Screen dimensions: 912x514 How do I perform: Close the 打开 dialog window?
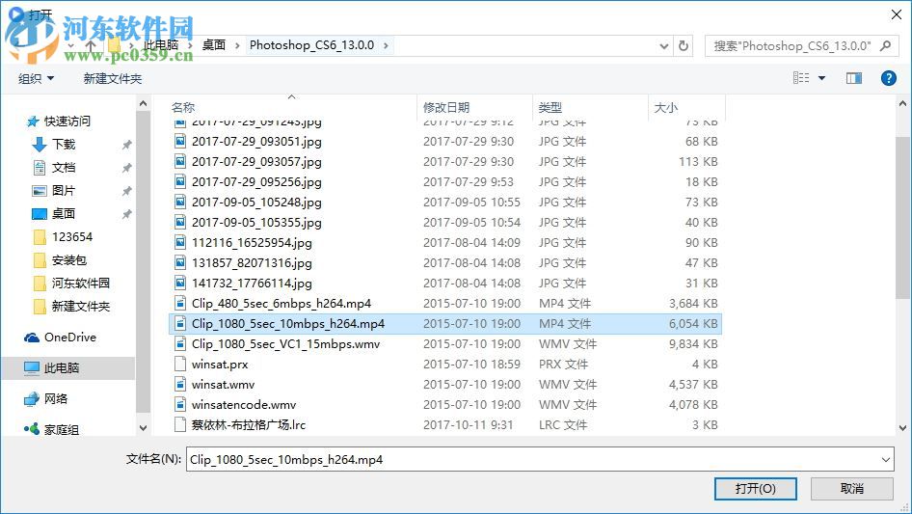(897, 14)
